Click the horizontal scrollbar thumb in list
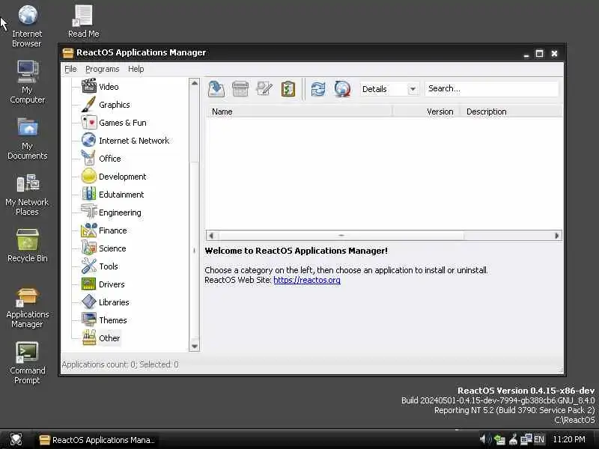This screenshot has width=599, height=449. pyautogui.click(x=341, y=236)
